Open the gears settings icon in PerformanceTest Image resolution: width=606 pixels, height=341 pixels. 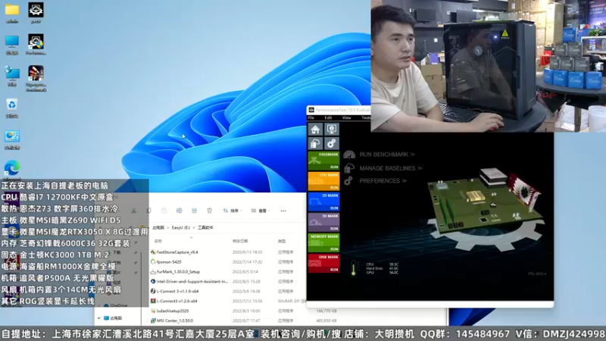click(332, 144)
